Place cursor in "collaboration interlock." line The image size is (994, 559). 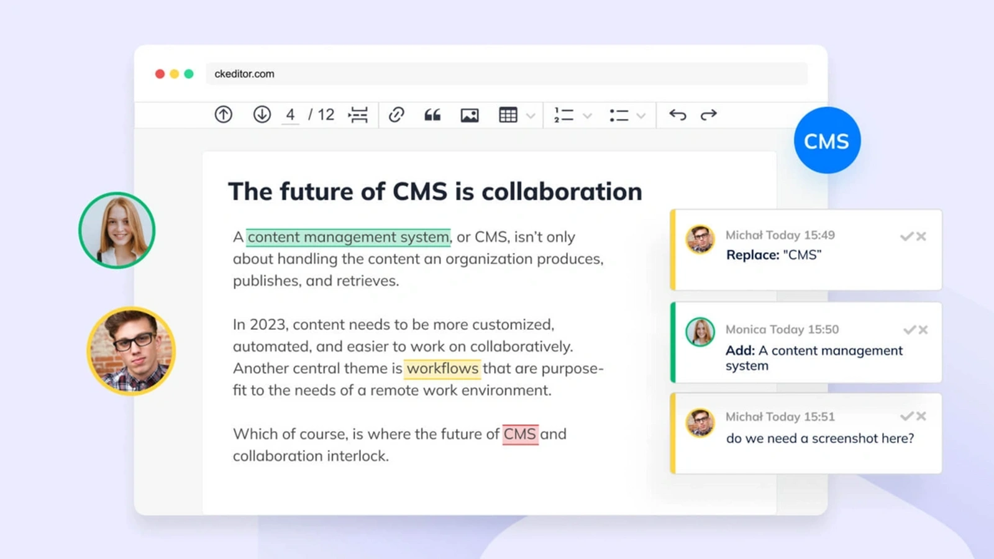point(311,457)
